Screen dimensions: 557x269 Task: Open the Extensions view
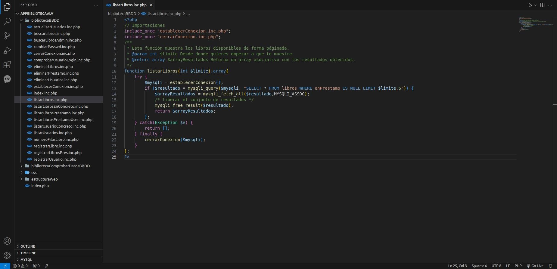(x=7, y=65)
